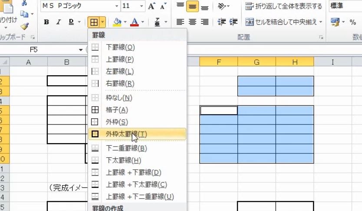Select 上罫線+下罫線(D) option
The image size is (362, 211).
(x=137, y=173)
